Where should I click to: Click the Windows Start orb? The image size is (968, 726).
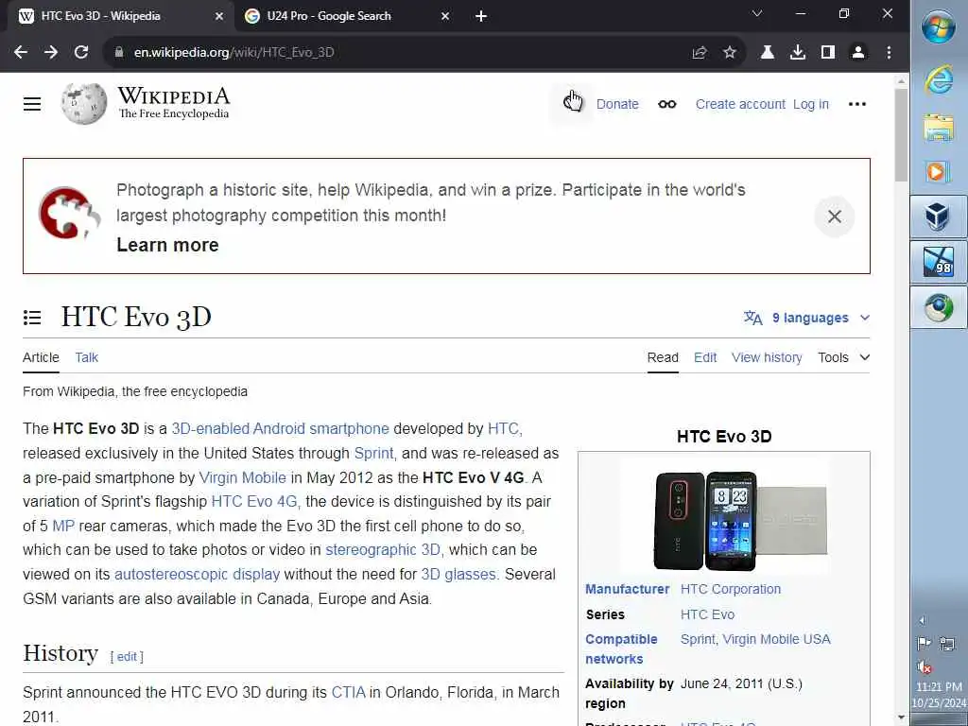point(939,27)
